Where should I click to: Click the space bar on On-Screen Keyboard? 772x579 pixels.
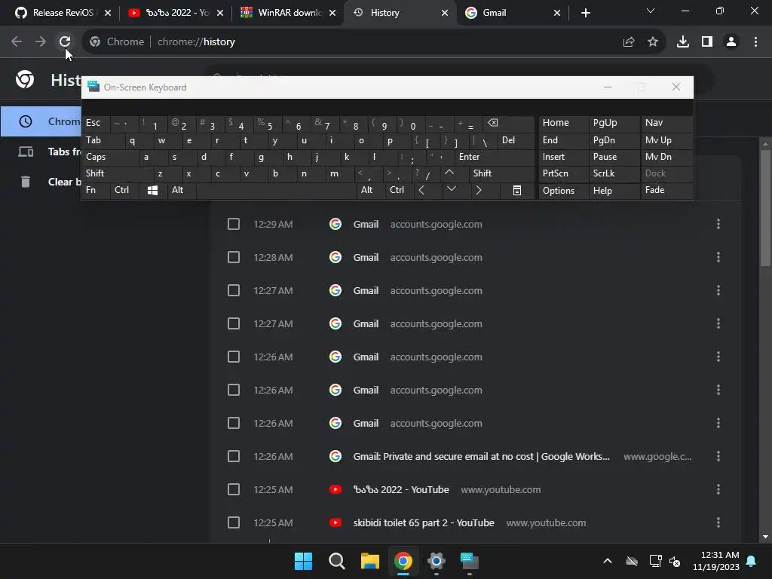tap(276, 191)
